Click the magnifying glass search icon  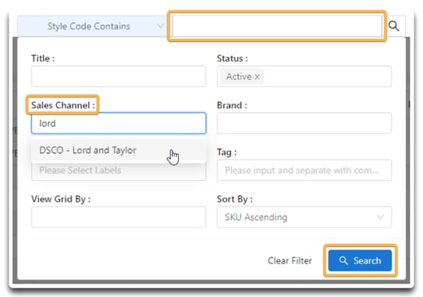[393, 27]
